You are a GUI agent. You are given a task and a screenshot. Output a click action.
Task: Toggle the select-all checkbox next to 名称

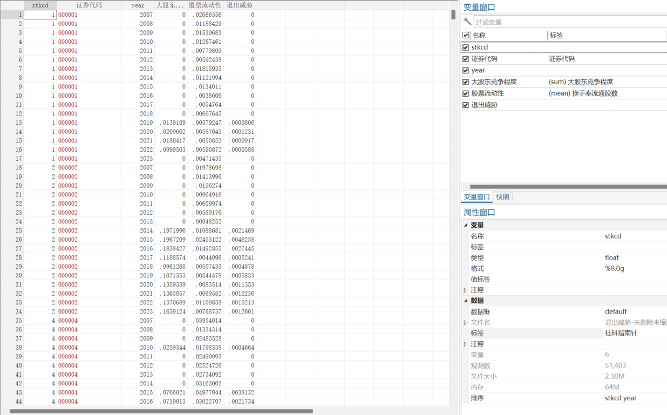(x=466, y=35)
